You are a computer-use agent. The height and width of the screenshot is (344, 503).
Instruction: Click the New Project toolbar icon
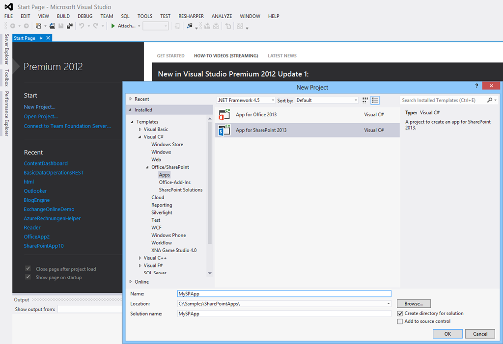point(39,26)
